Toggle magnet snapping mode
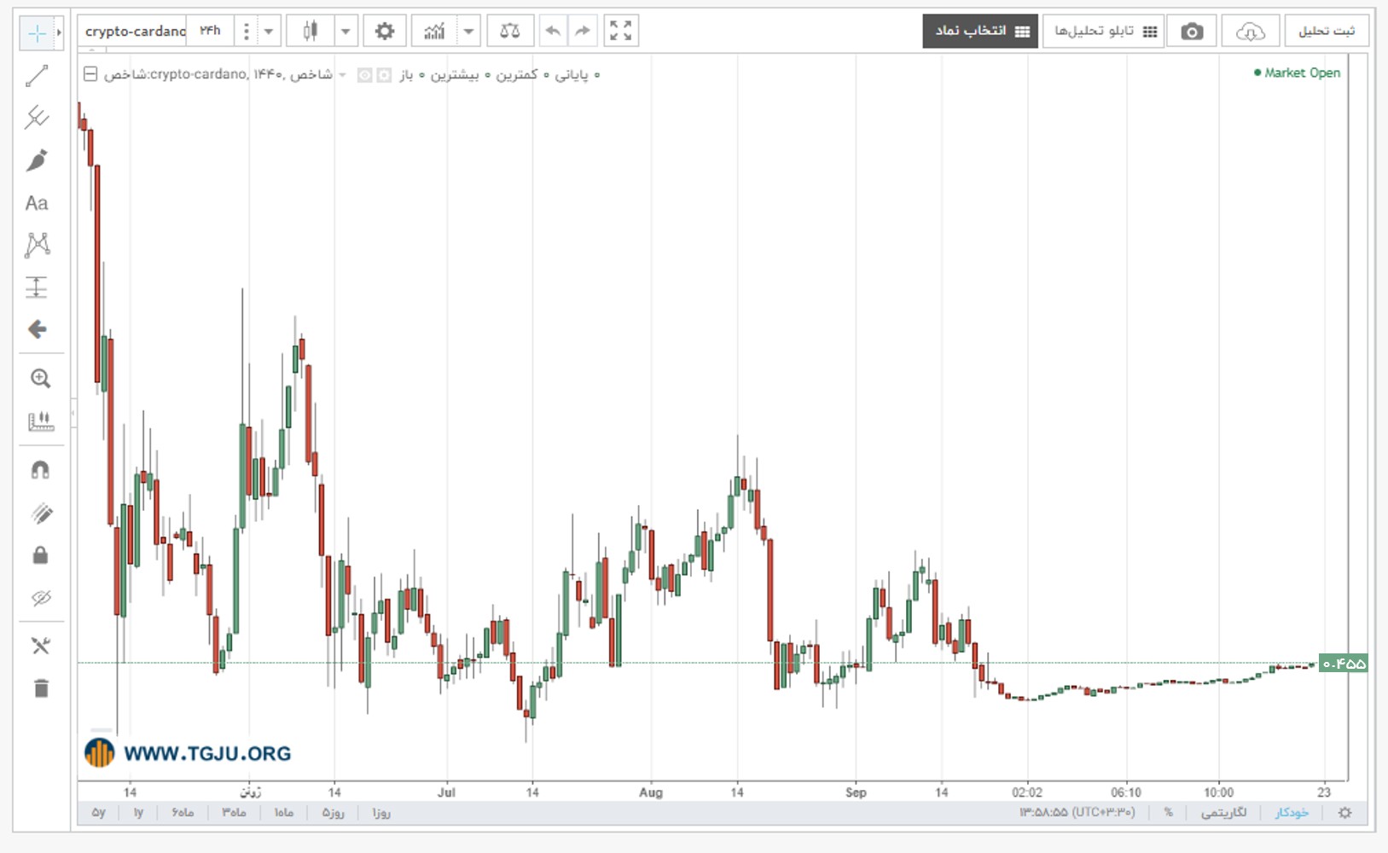The height and width of the screenshot is (853, 1388). point(40,470)
